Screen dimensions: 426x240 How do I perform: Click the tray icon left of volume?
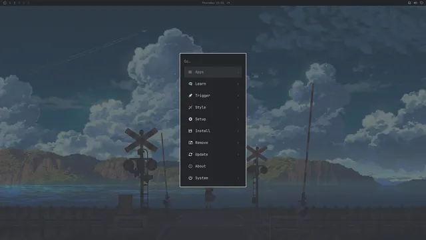tap(409, 3)
